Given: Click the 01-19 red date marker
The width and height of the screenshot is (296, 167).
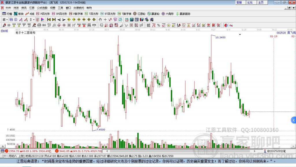Looking at the screenshot, I should 273,36.
